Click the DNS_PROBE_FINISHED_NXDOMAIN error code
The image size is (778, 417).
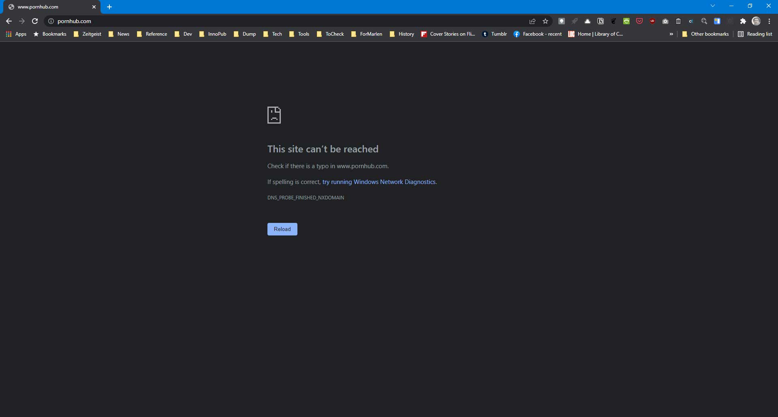306,198
